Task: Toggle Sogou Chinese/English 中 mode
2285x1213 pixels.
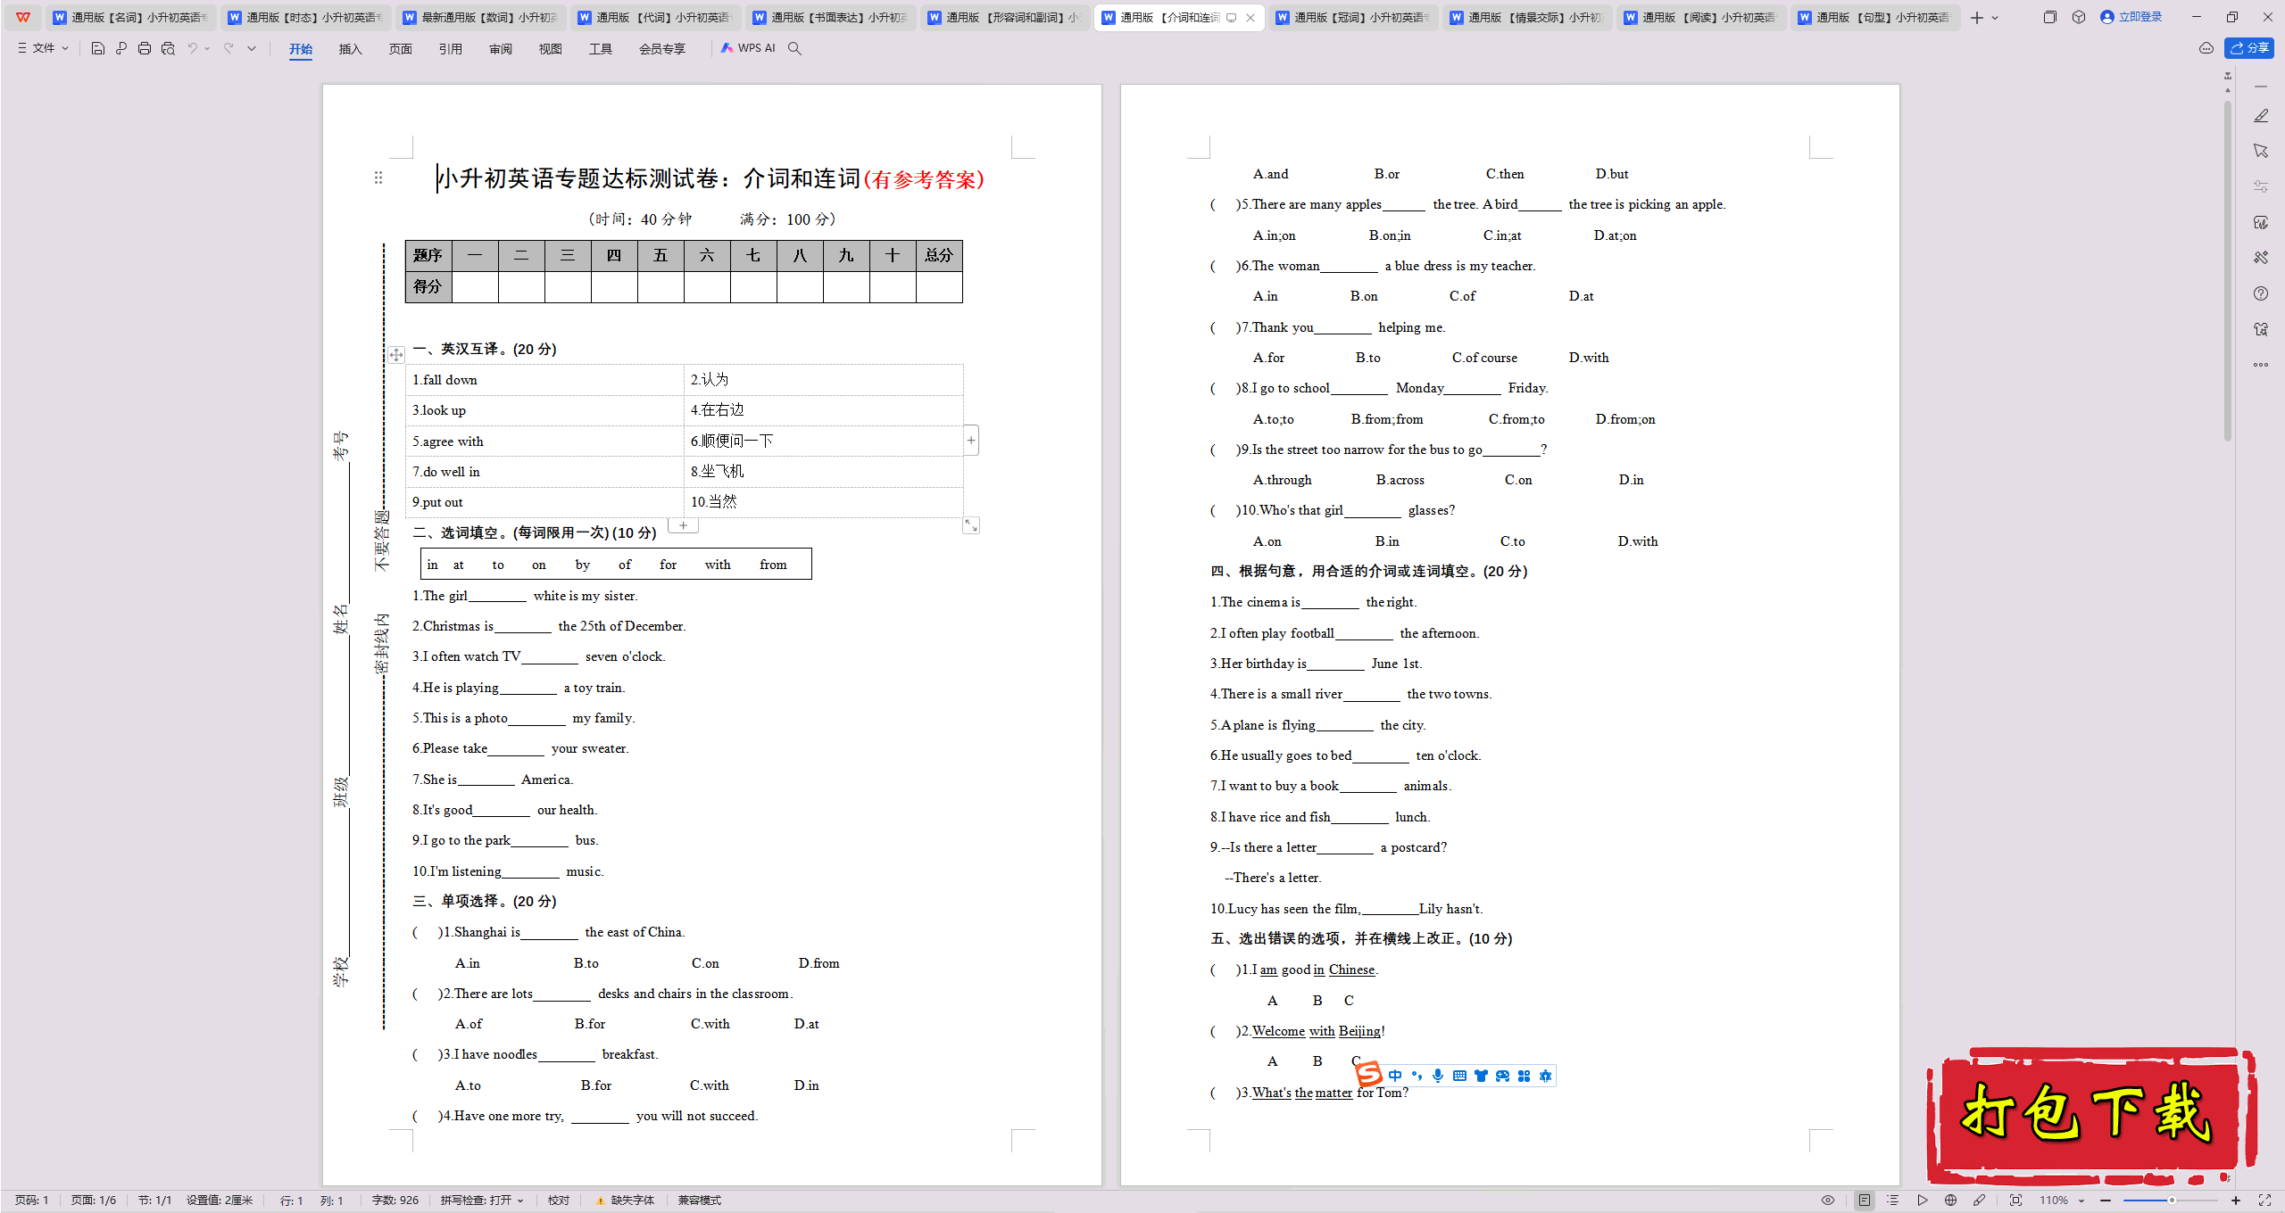Action: 1395,1076
